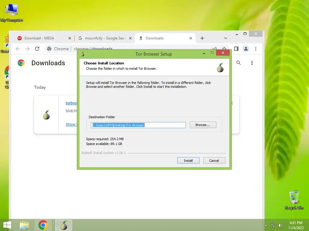Click the 'Space available: 89.1 GB' text
309x231 pixels.
[104, 144]
